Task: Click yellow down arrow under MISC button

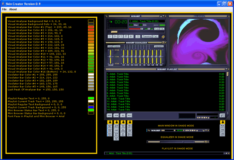Action: (x=130, y=122)
